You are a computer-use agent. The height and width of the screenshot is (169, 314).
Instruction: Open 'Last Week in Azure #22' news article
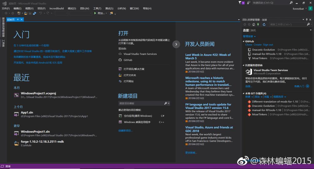point(208,56)
